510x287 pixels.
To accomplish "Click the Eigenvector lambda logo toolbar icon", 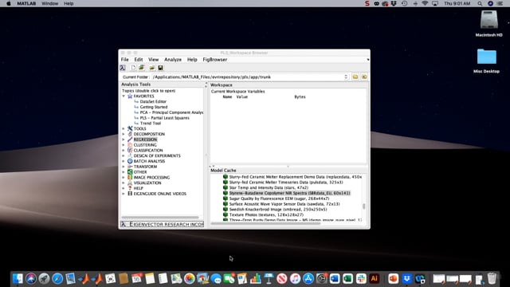I will click(123, 68).
